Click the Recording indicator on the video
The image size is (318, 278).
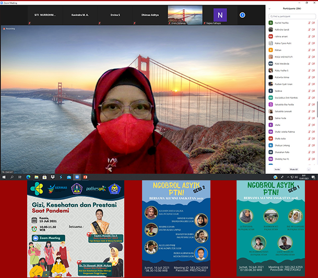(x=8, y=29)
